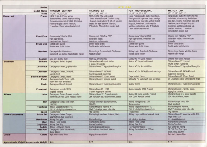Select the "Rim" row label
This screenshot has height=147, width=207.
(x=45, y=102)
